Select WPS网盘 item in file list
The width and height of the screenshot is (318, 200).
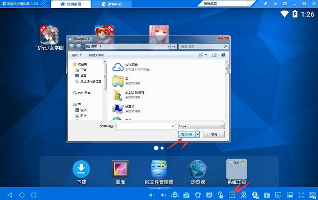131,67
